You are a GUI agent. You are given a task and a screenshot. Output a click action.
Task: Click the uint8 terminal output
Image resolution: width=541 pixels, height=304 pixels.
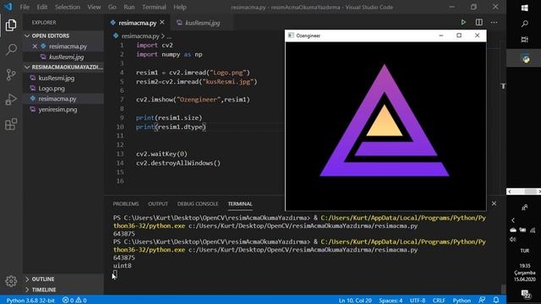point(122,265)
